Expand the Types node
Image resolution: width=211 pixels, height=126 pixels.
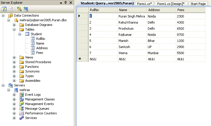coord(14,76)
